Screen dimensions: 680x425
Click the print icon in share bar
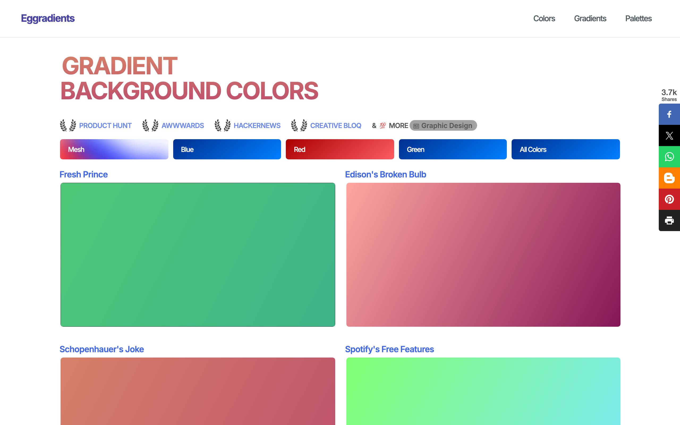pyautogui.click(x=669, y=221)
